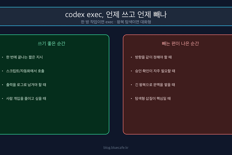Click bullet "출력을 로그로 남겨야 할 때"
The width and height of the screenshot is (232, 155).
pyautogui.click(x=26, y=85)
